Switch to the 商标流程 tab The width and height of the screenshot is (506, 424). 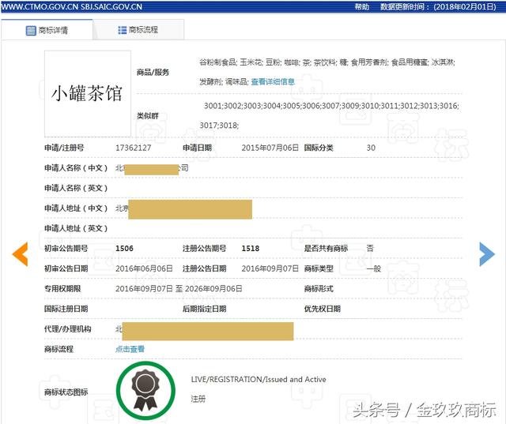(x=138, y=30)
